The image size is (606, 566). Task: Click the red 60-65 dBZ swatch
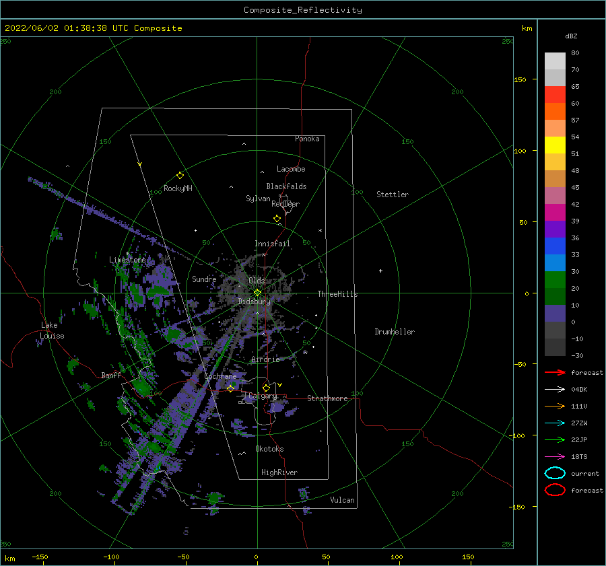555,95
